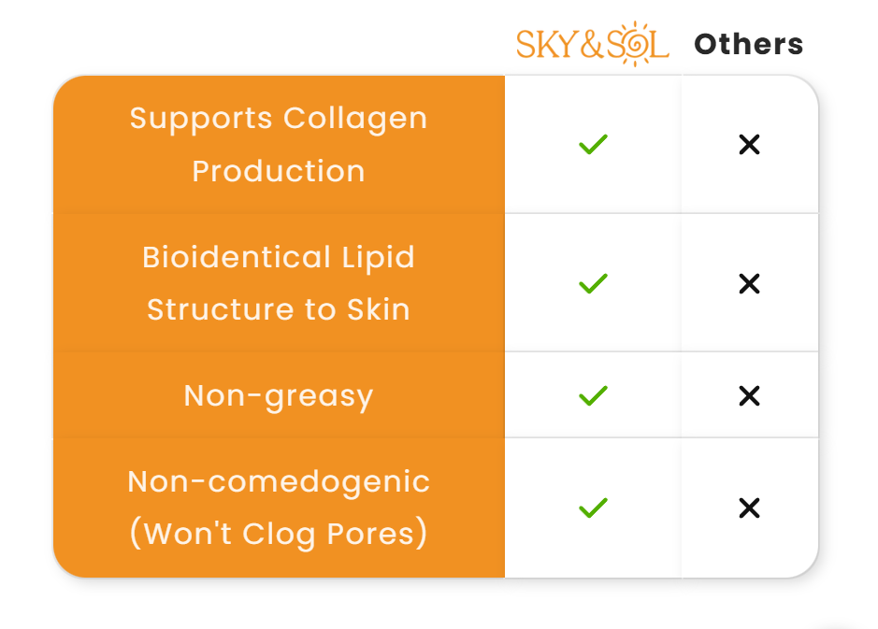This screenshot has width=878, height=629.
Task: Click the '(Won't Clog Pores)' text
Action: pos(278,534)
